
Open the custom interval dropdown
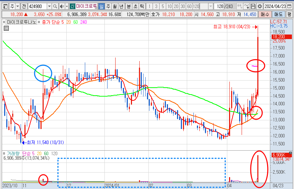pos(211,7)
